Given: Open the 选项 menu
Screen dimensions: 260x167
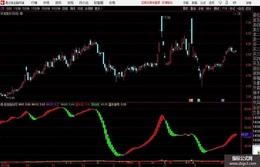Looking at the screenshot, I should (211, 3).
